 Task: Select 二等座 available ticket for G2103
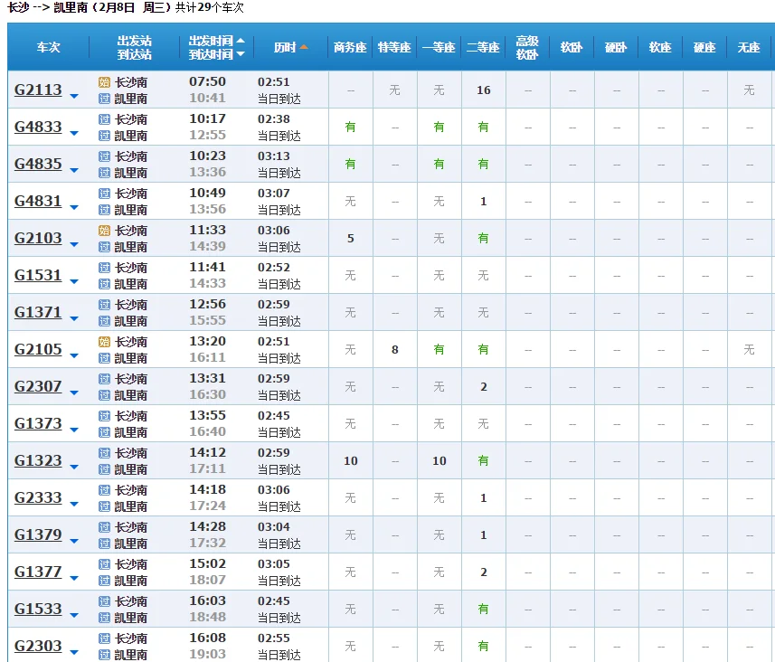483,239
